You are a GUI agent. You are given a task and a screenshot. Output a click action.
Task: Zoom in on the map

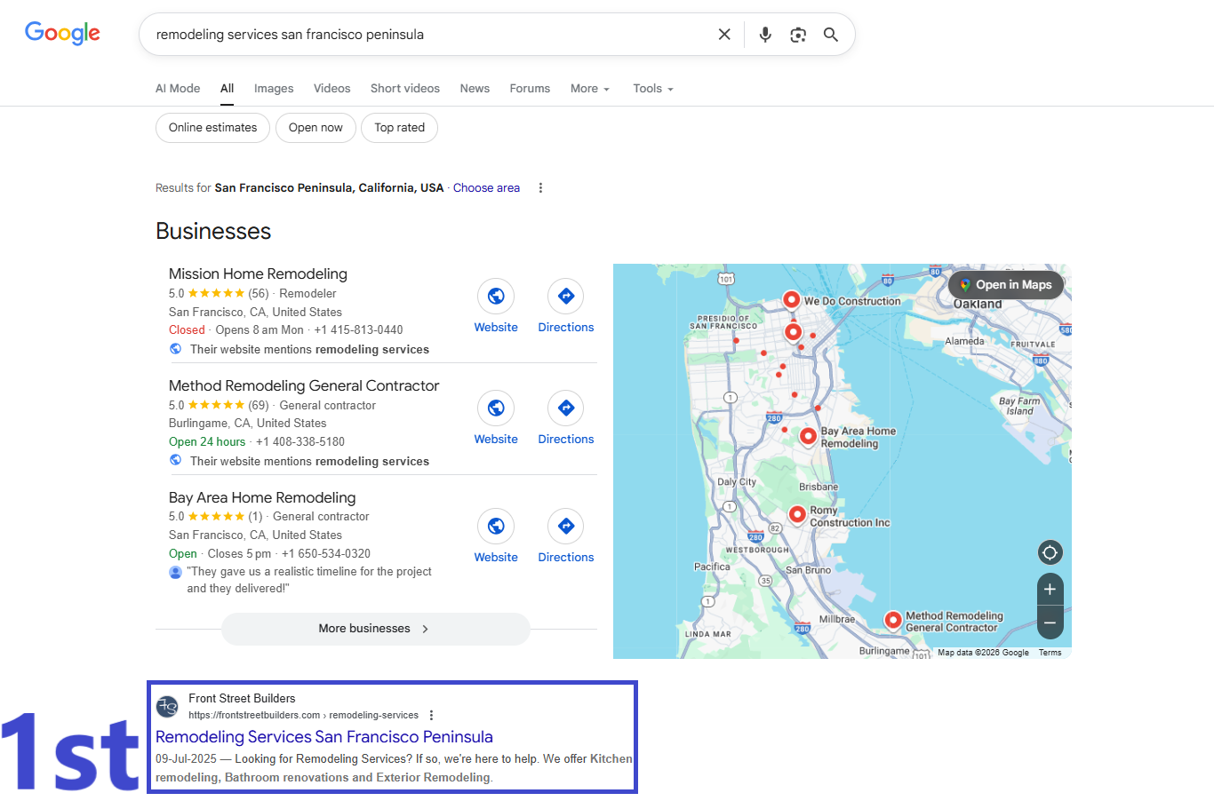(x=1050, y=590)
